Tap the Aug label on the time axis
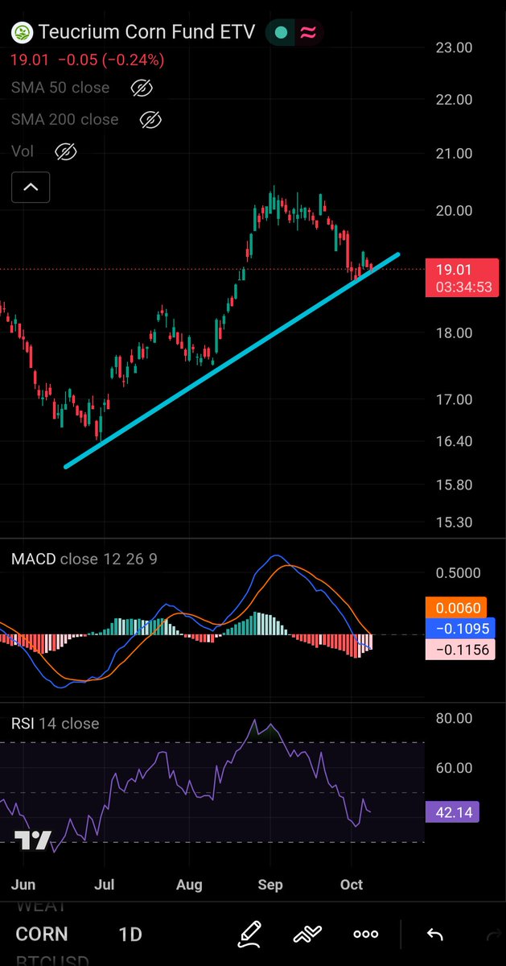 tap(189, 884)
